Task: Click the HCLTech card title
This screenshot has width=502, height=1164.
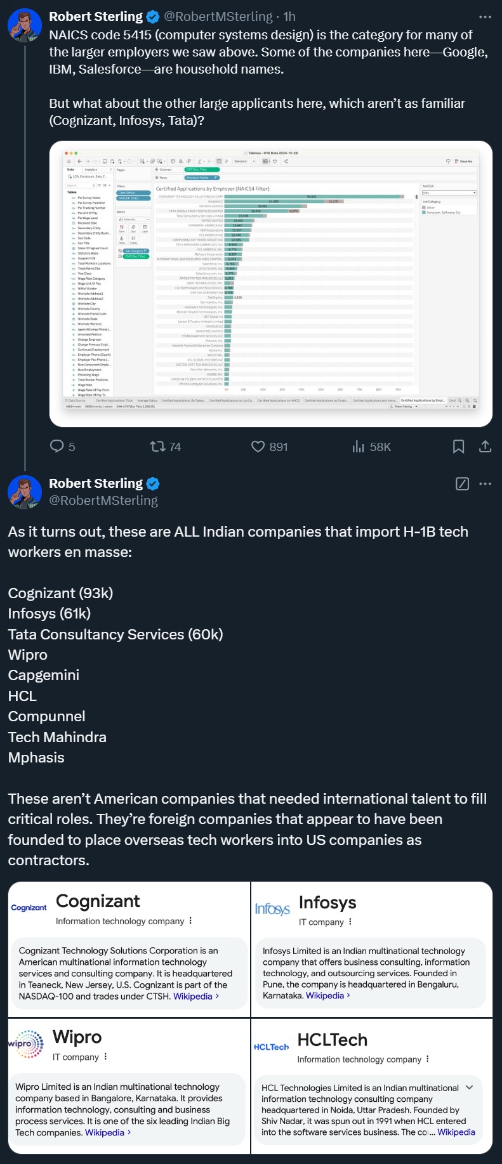Action: pos(333,1040)
